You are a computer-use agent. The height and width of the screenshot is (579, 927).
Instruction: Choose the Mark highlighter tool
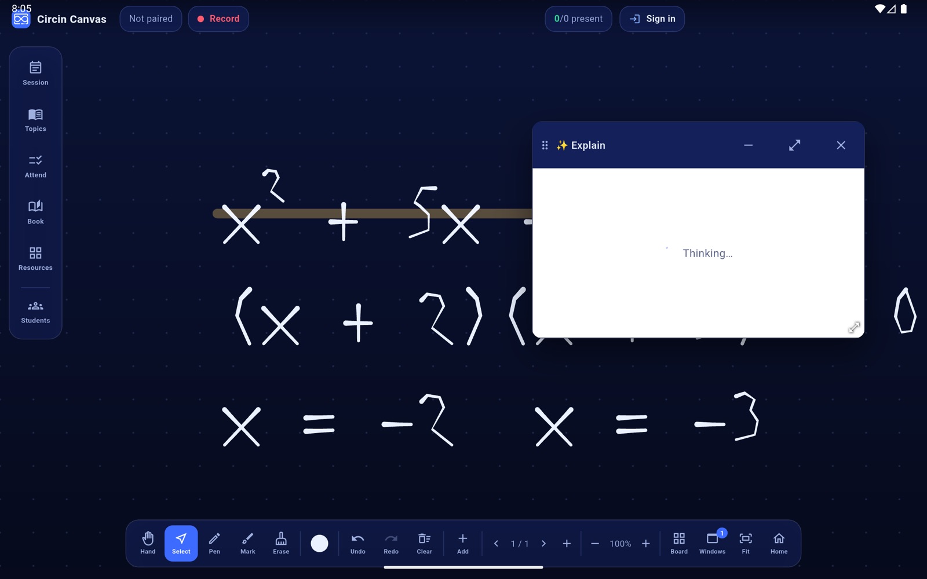[x=247, y=543]
